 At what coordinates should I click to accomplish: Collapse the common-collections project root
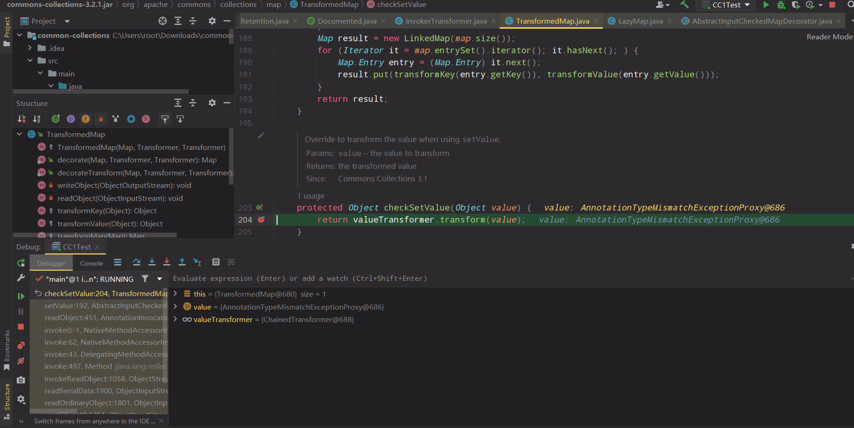[x=19, y=35]
